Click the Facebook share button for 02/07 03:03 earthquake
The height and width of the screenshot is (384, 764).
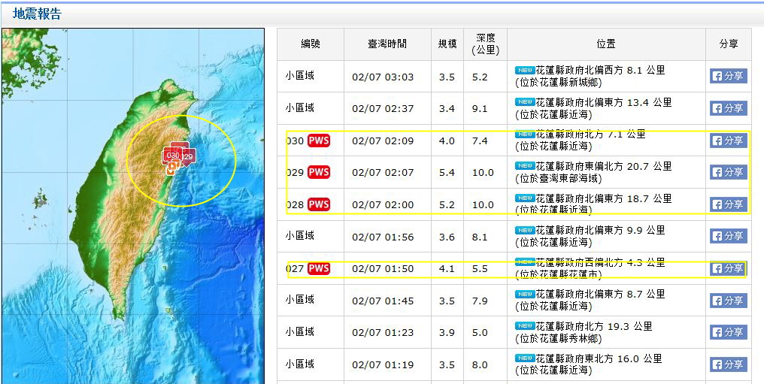click(728, 76)
